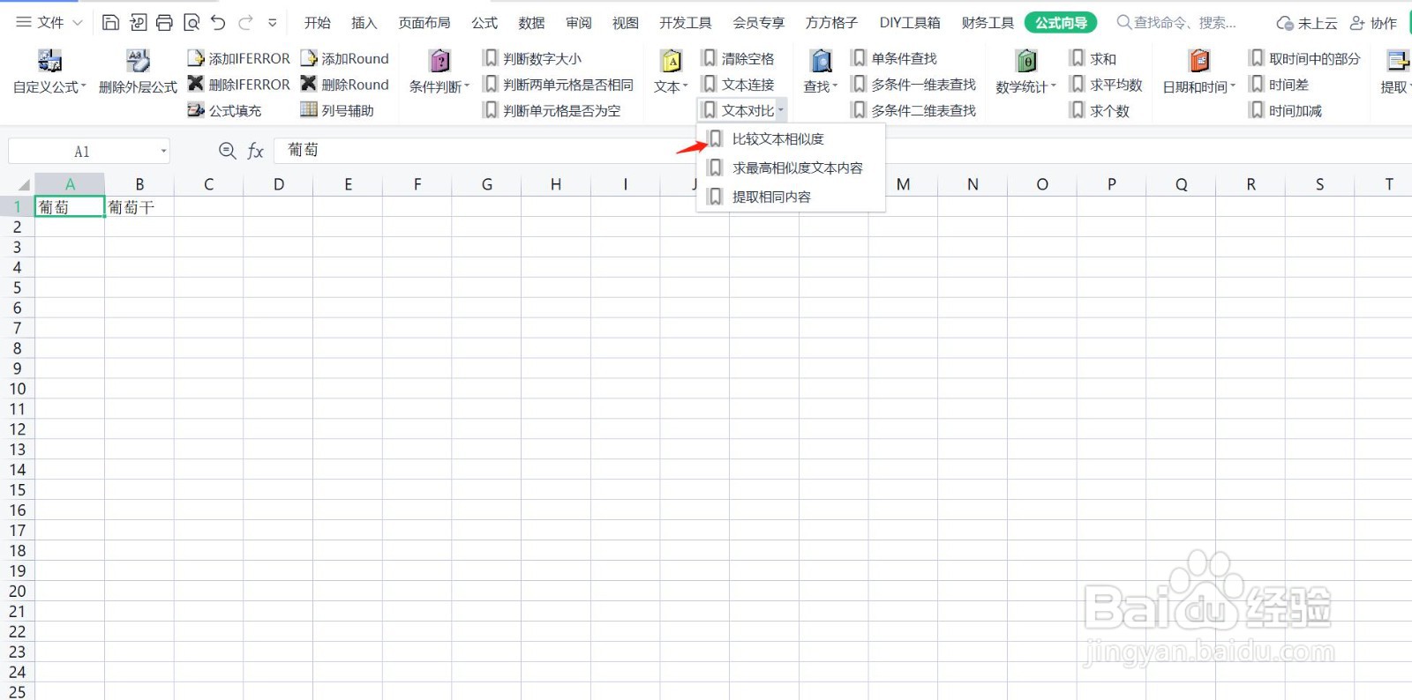Click the 时间加减 command
Image resolution: width=1412 pixels, height=700 pixels.
pos(1285,110)
